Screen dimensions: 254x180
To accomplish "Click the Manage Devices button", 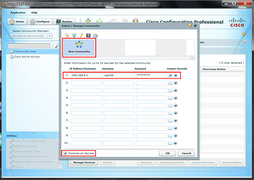I will click(x=84, y=163).
